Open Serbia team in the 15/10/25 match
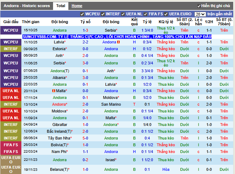Screen dimensions: 235x174 [110, 30]
